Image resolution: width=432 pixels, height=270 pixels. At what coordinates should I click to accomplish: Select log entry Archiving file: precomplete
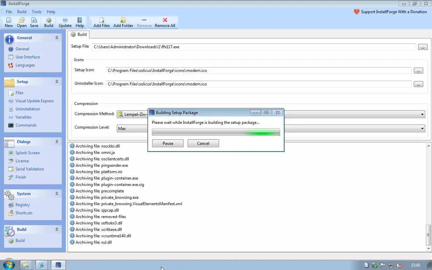click(97, 191)
